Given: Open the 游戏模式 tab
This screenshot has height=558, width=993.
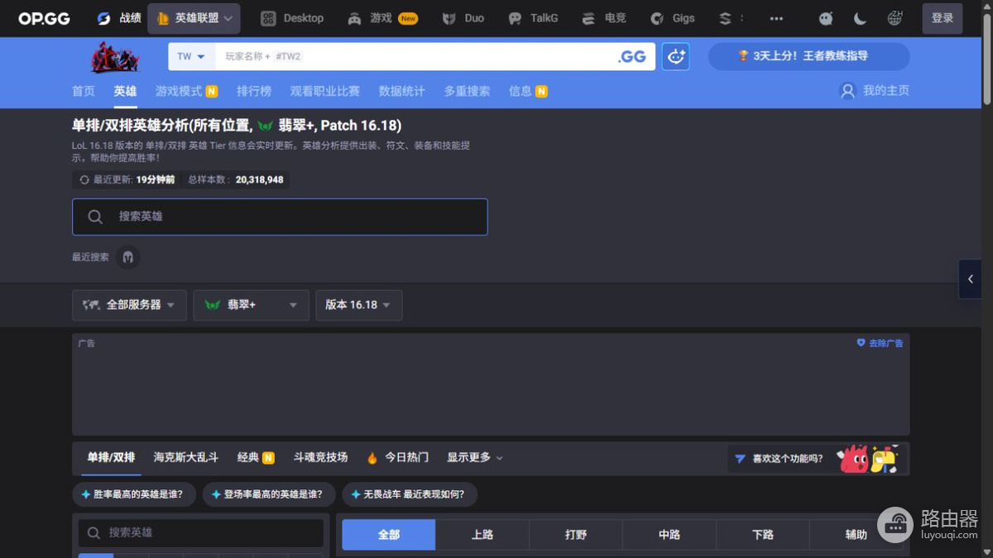Looking at the screenshot, I should (x=186, y=91).
